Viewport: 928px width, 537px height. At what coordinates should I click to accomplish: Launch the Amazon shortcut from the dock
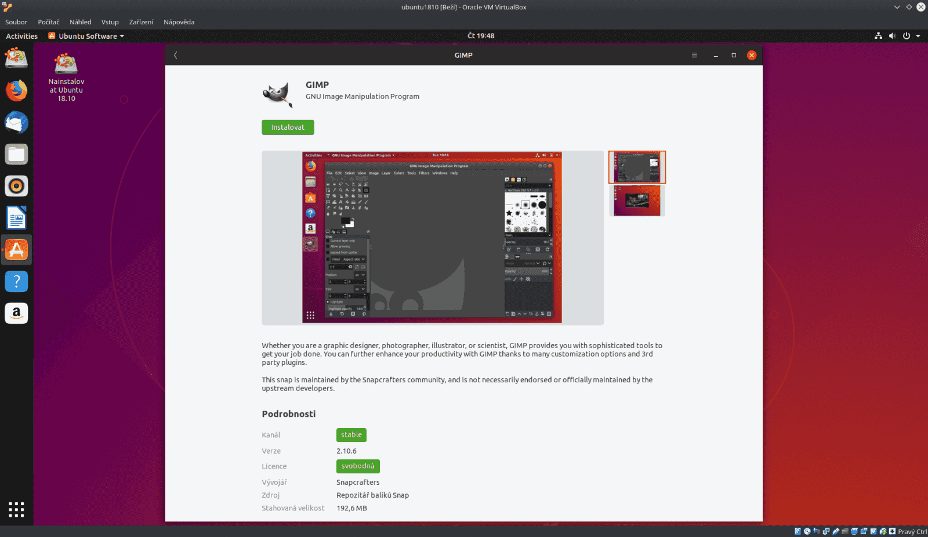16,313
